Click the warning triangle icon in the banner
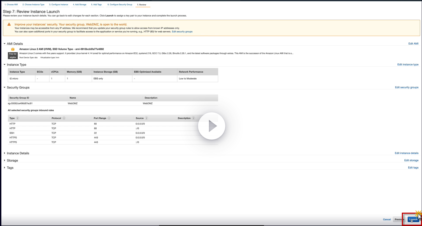 (9, 24)
